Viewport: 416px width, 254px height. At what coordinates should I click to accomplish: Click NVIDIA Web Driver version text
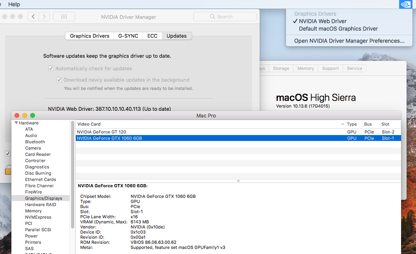click(x=109, y=109)
